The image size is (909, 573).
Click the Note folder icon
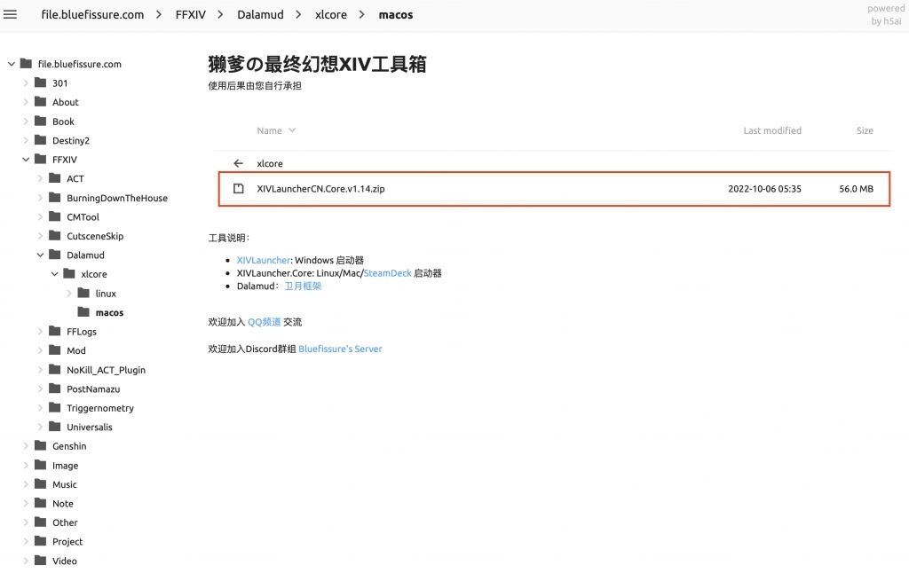[39, 503]
